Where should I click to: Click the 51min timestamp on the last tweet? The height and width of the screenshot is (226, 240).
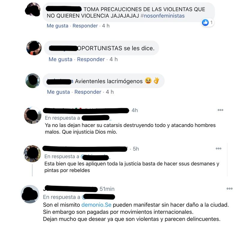[107, 189]
